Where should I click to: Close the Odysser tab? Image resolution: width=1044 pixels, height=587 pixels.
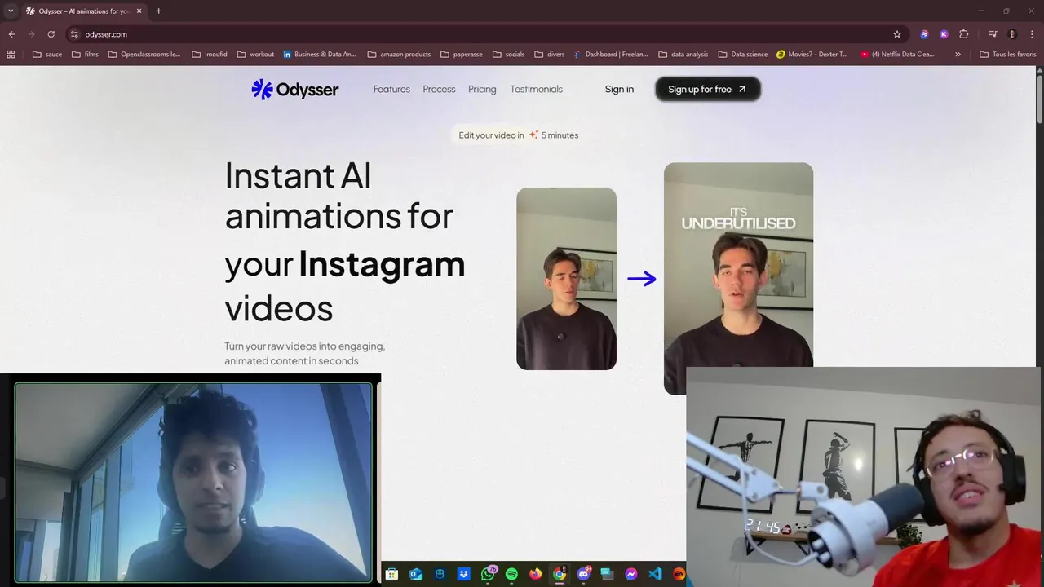point(139,11)
